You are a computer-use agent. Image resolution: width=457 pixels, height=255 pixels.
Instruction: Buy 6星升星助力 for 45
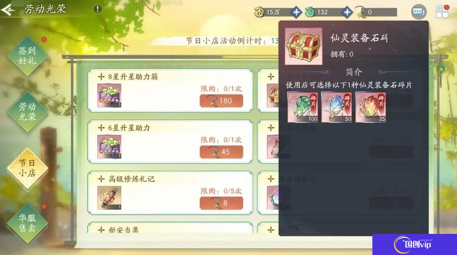tap(221, 152)
